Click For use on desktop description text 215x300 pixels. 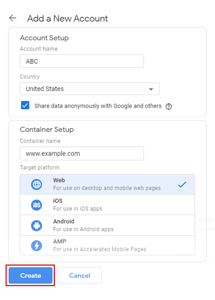coord(107,188)
